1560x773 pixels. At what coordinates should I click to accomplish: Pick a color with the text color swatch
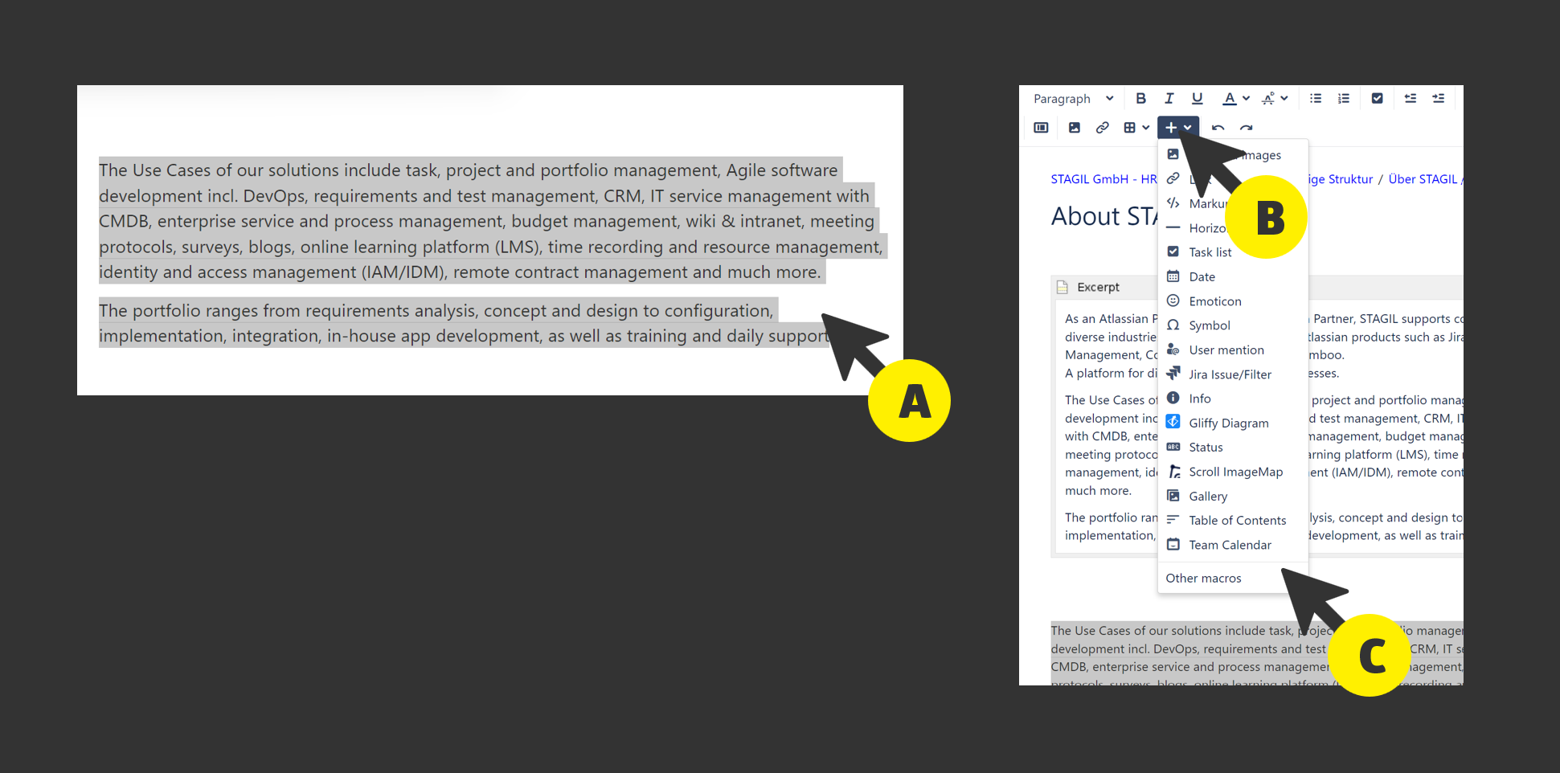[x=1230, y=98]
